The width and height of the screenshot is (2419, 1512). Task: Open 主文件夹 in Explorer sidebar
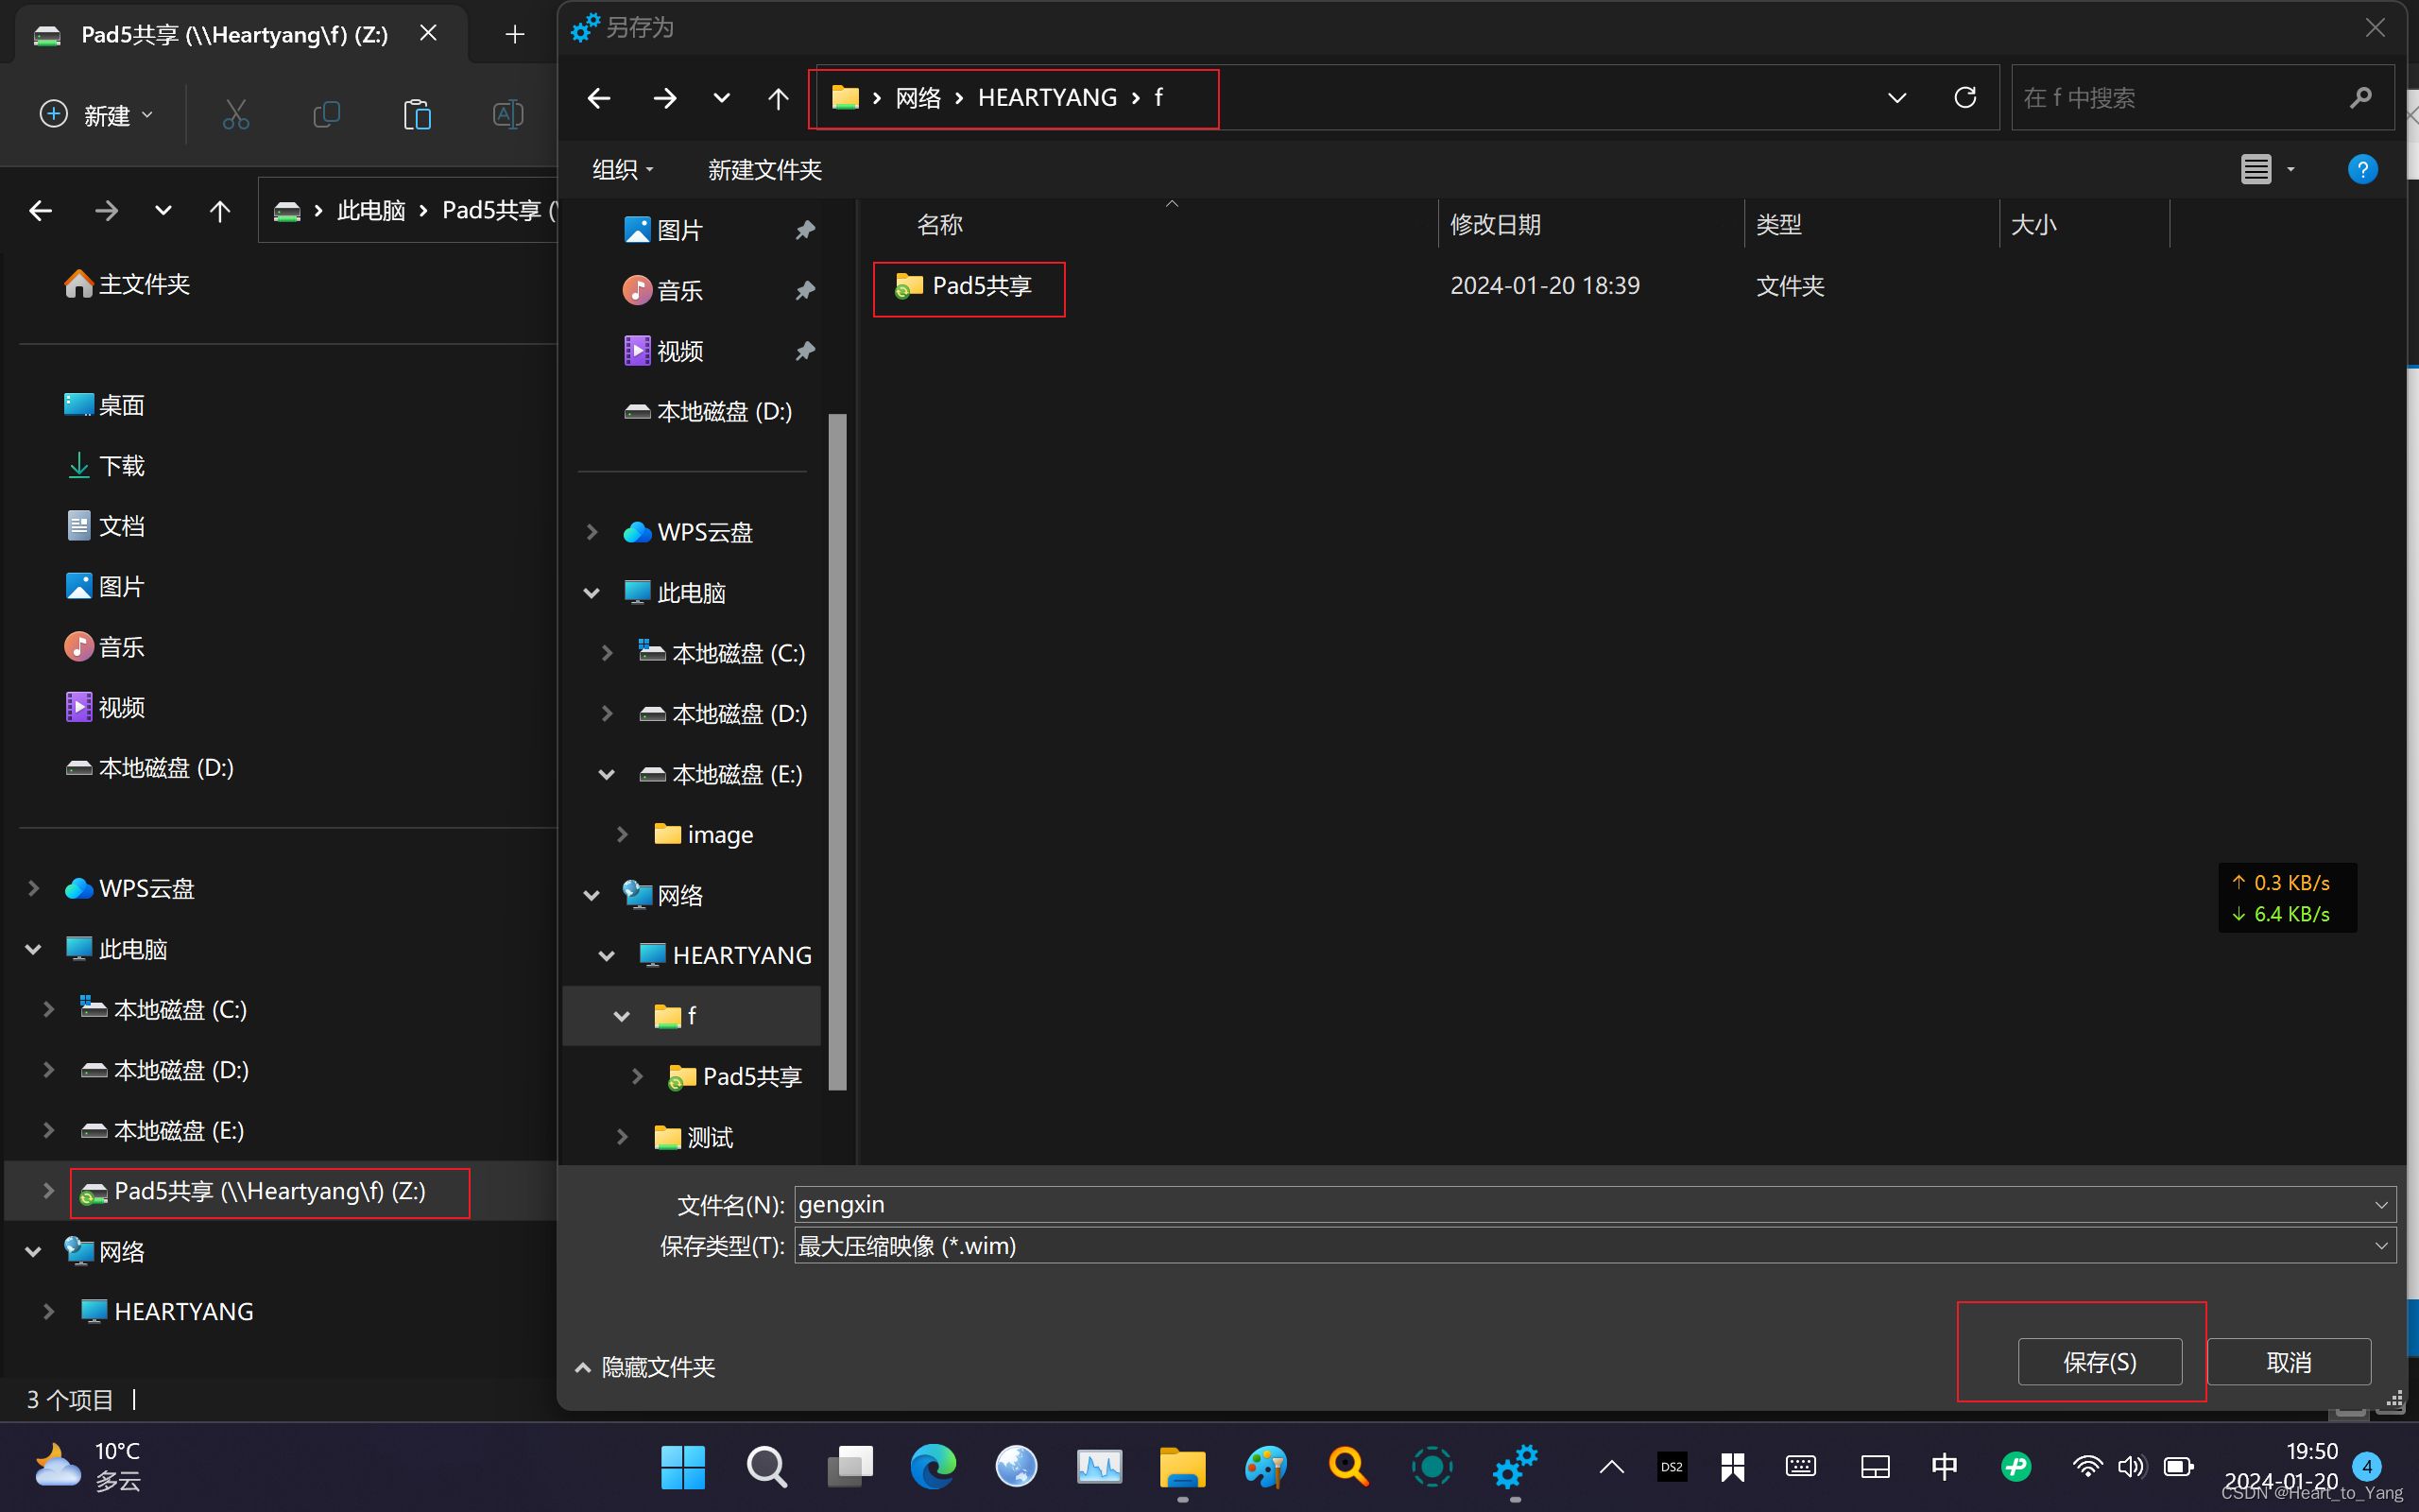click(127, 284)
